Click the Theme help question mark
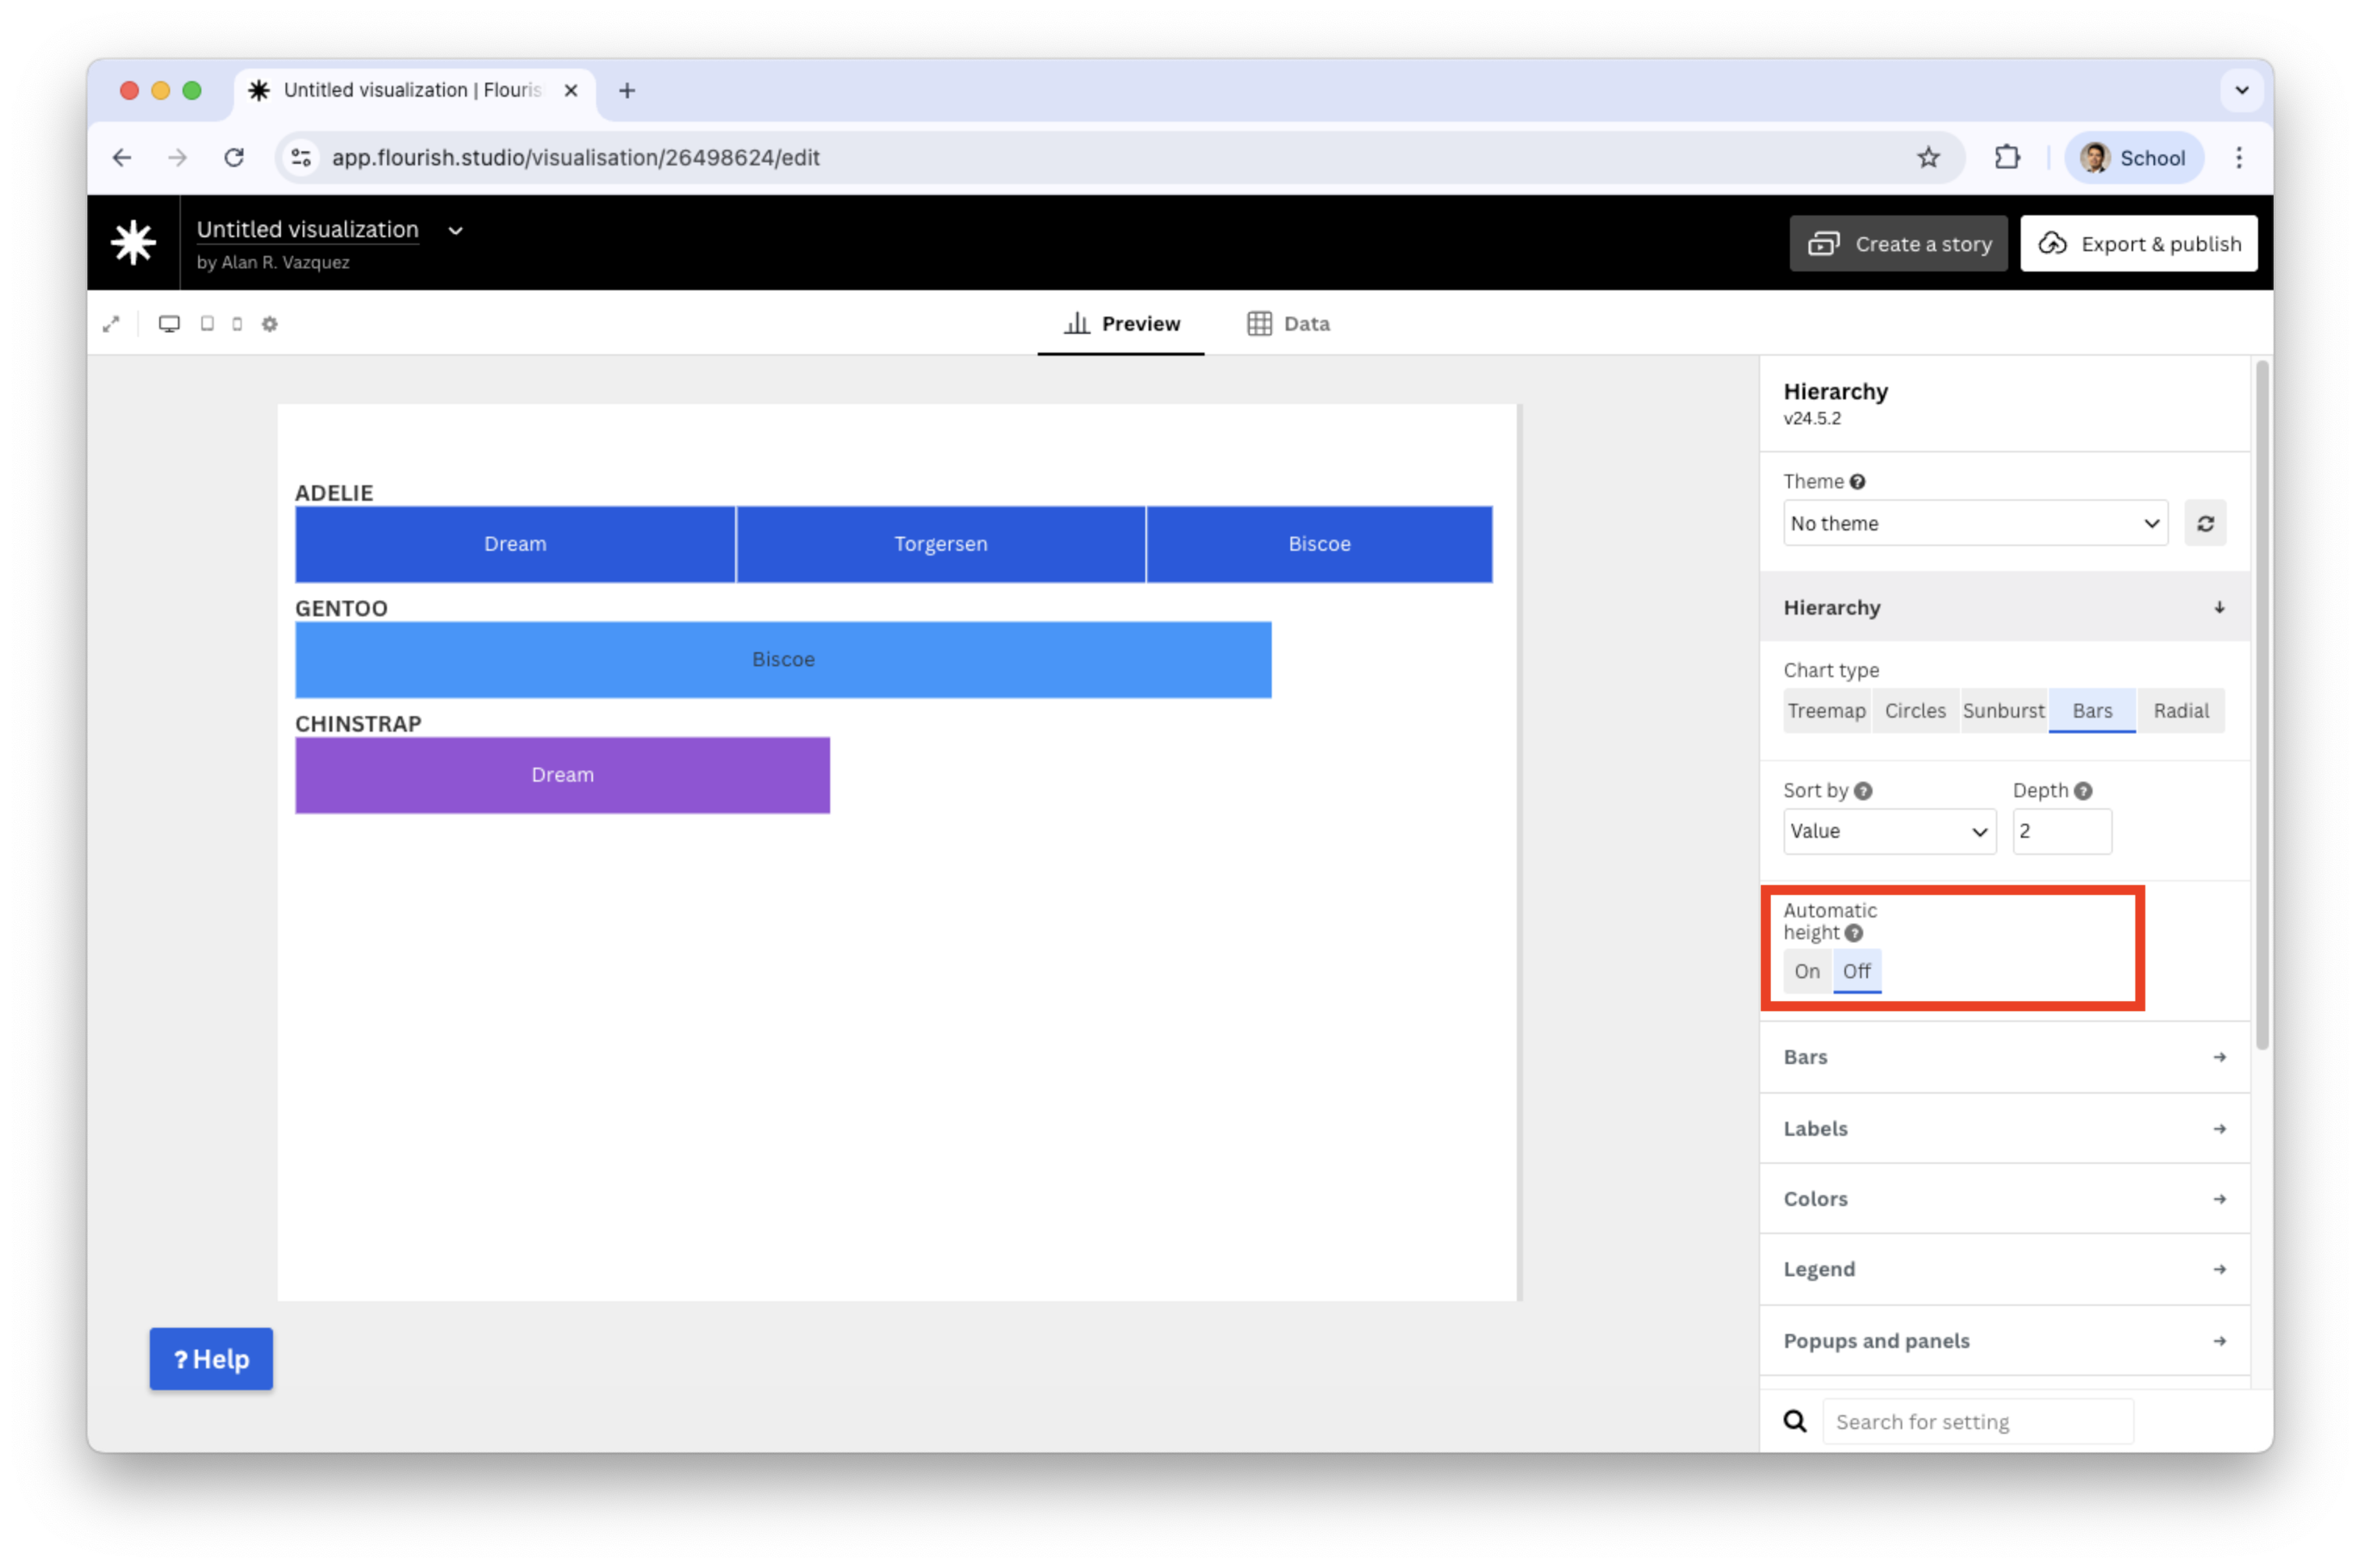The width and height of the screenshot is (2361, 1568). pyautogui.click(x=1857, y=482)
